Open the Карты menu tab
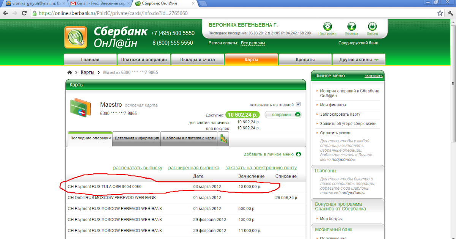 coord(252,60)
